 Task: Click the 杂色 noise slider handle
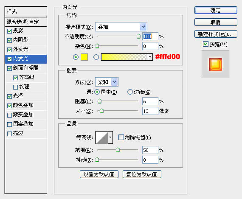pos(97,46)
